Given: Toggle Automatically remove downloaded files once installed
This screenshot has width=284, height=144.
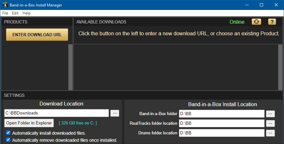Looking at the screenshot, I should click(8, 140).
